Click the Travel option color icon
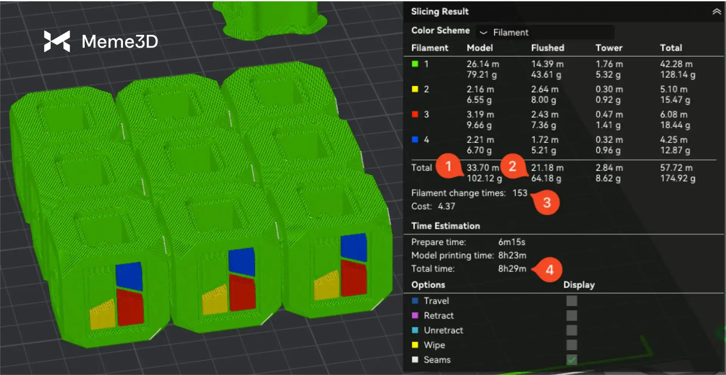The height and width of the screenshot is (375, 726). point(415,301)
